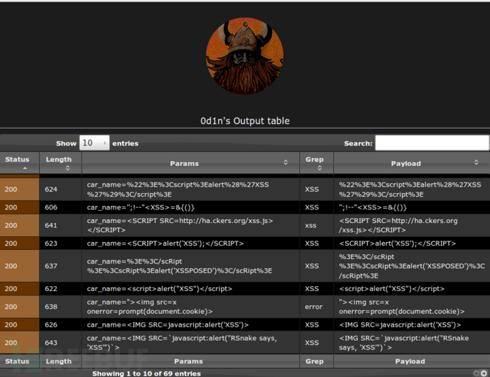
Task: Click the footer Params column label
Action: [x=188, y=361]
